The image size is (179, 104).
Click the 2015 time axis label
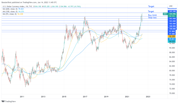tap(64, 97)
